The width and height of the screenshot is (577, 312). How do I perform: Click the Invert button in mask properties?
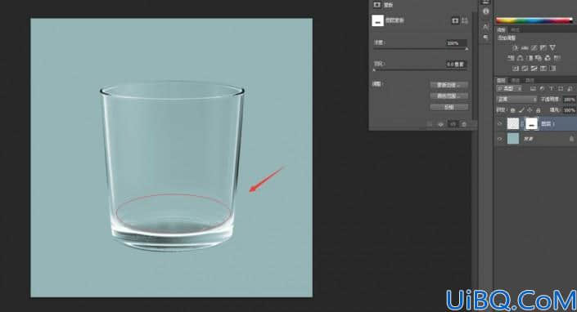[x=449, y=107]
